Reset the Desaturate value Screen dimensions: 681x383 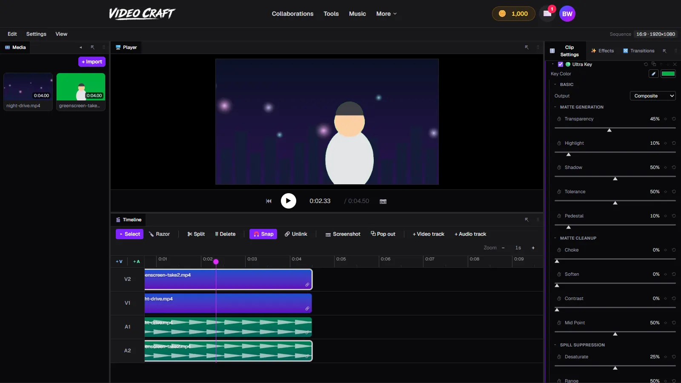pos(674,357)
